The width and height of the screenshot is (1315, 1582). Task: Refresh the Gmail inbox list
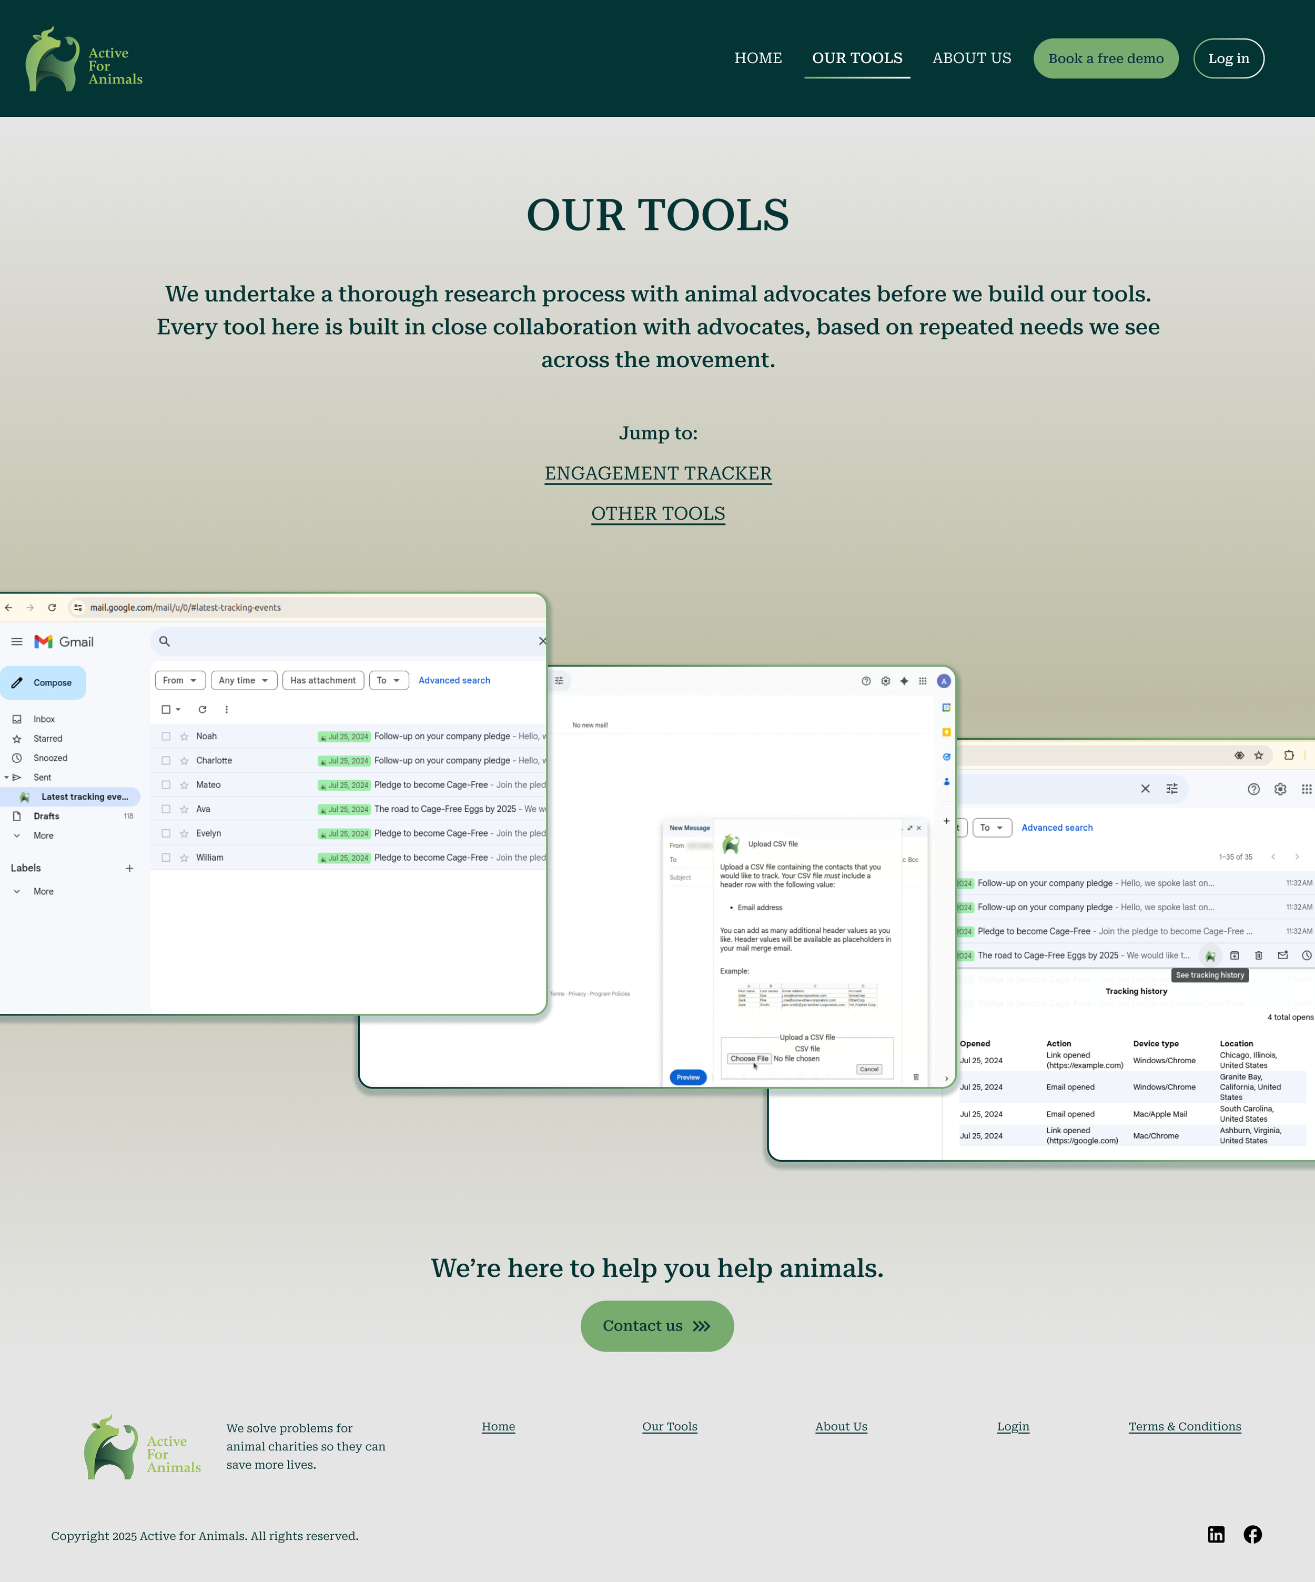pyautogui.click(x=202, y=709)
